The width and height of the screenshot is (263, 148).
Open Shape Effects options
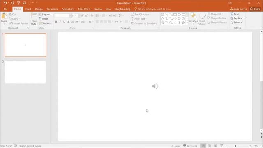point(217,23)
